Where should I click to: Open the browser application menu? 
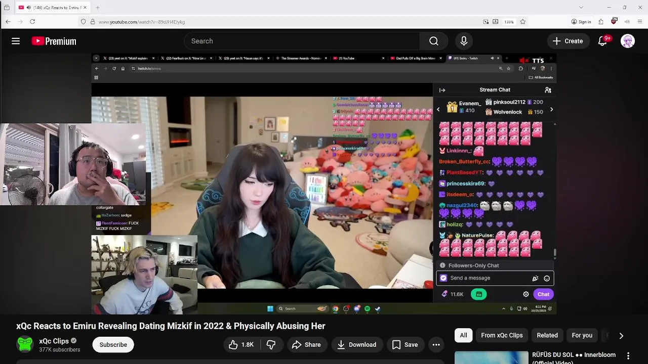(640, 22)
